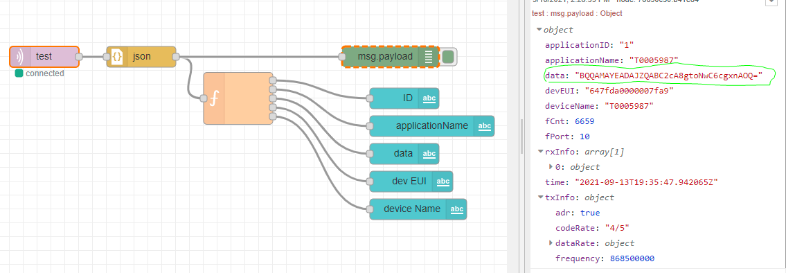Click the curly braces icon on json node

point(117,57)
